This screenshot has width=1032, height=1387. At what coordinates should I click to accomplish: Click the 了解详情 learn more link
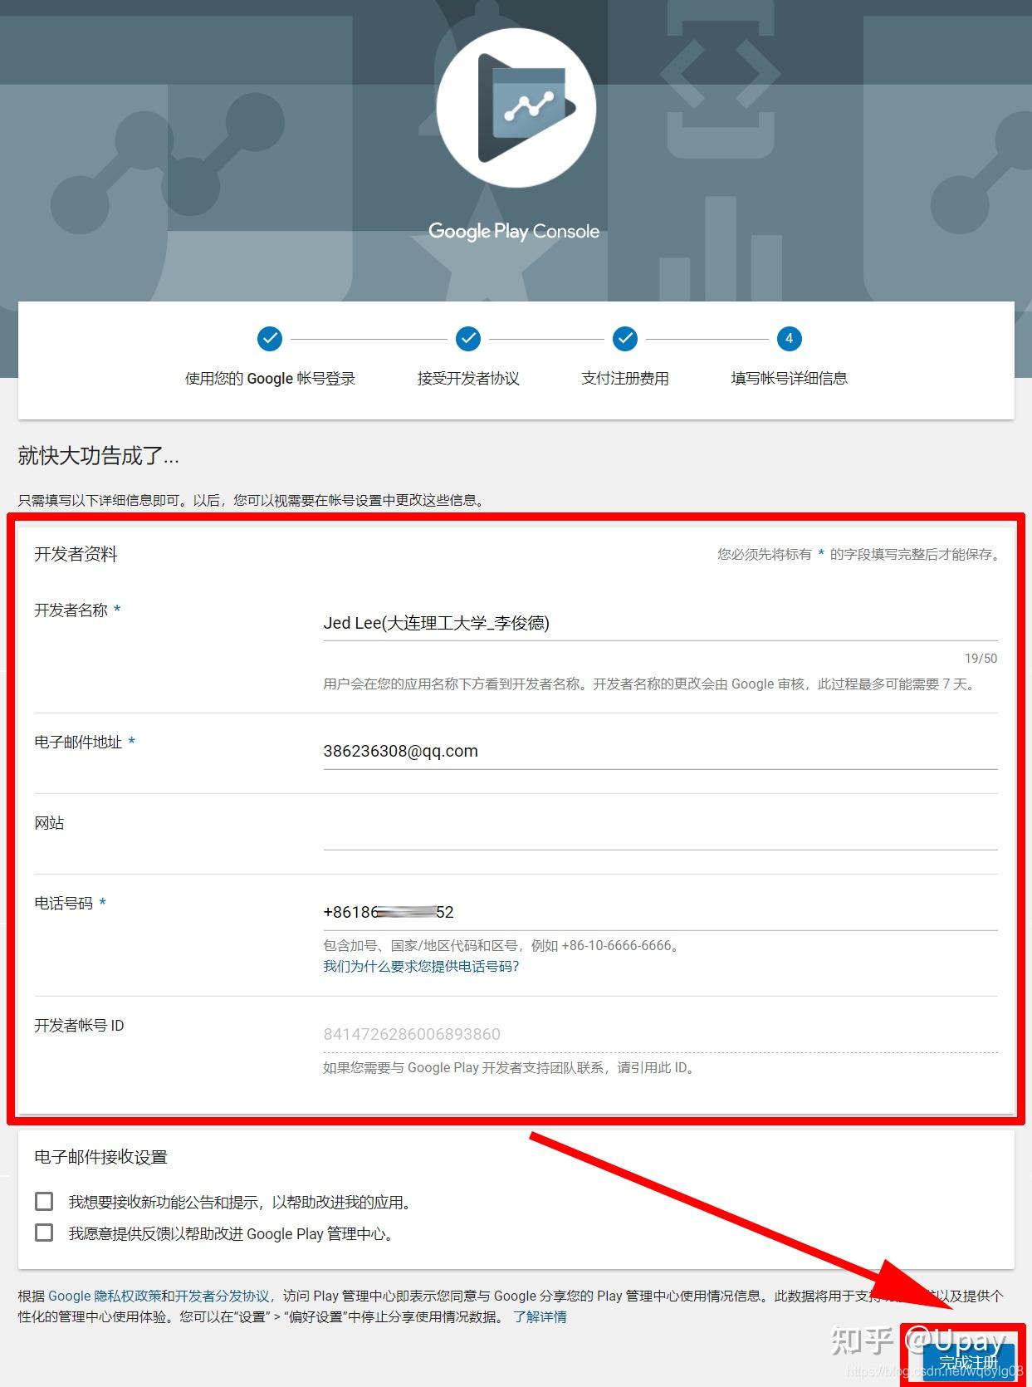click(x=540, y=1316)
